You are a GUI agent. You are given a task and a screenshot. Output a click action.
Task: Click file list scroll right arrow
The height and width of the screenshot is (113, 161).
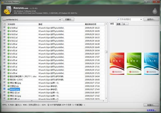[x=103, y=101]
